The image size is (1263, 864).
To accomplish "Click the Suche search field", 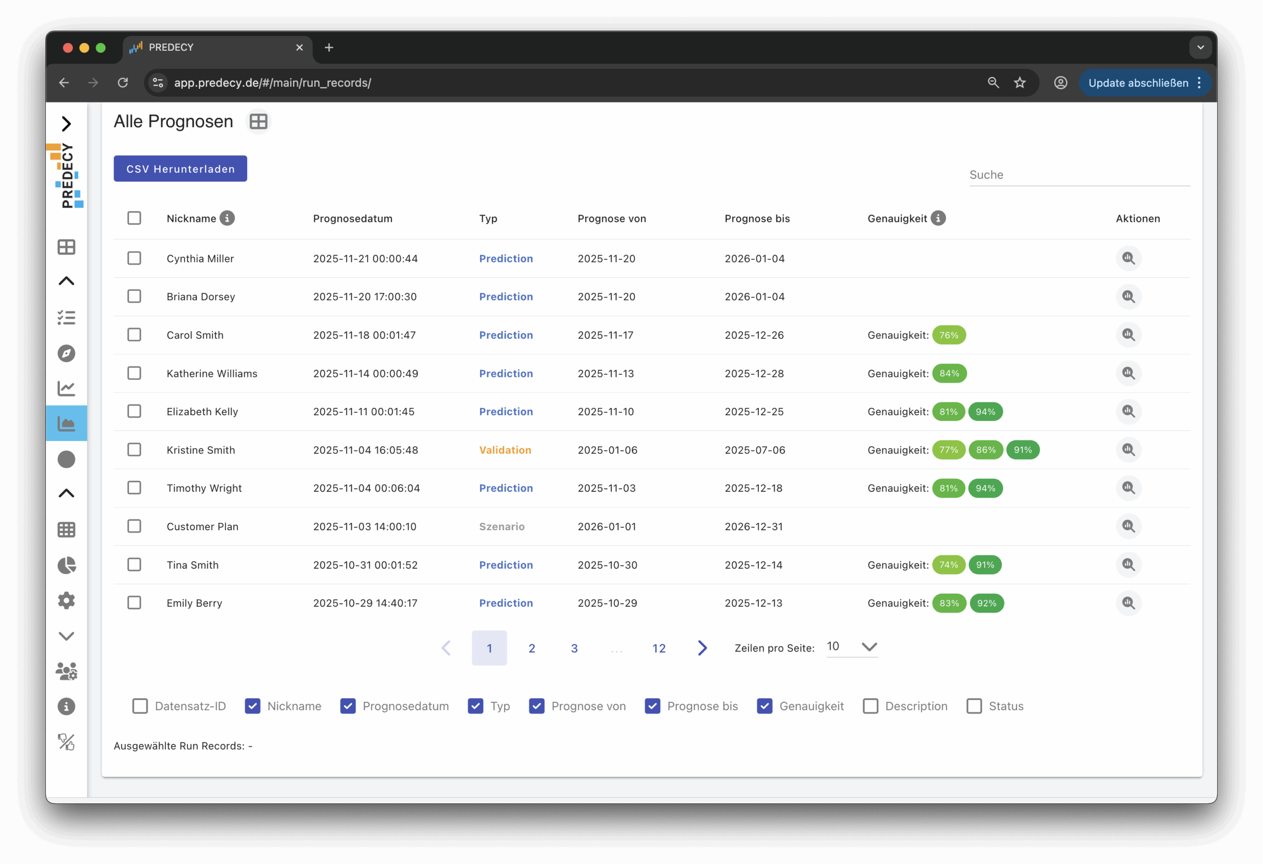I will tap(1079, 175).
